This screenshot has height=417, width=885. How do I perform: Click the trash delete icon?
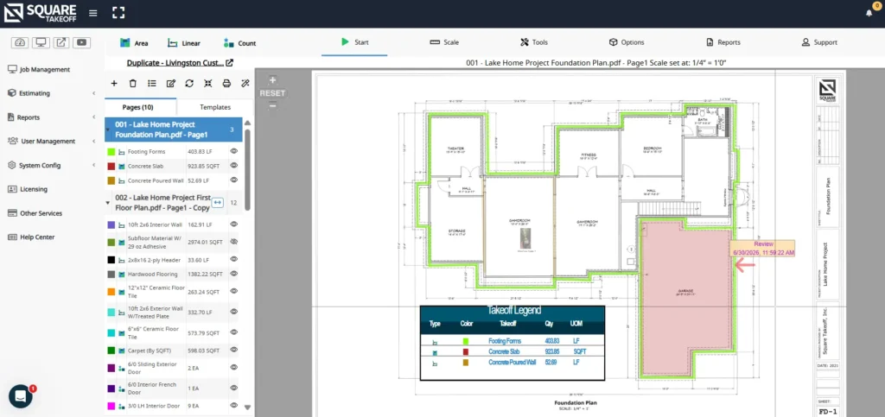pos(132,84)
